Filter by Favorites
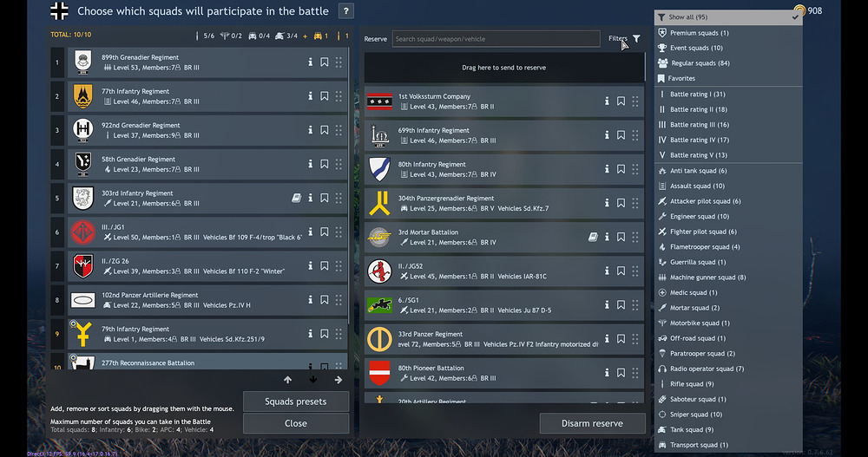Viewport: 868px width, 457px height. pos(728,79)
